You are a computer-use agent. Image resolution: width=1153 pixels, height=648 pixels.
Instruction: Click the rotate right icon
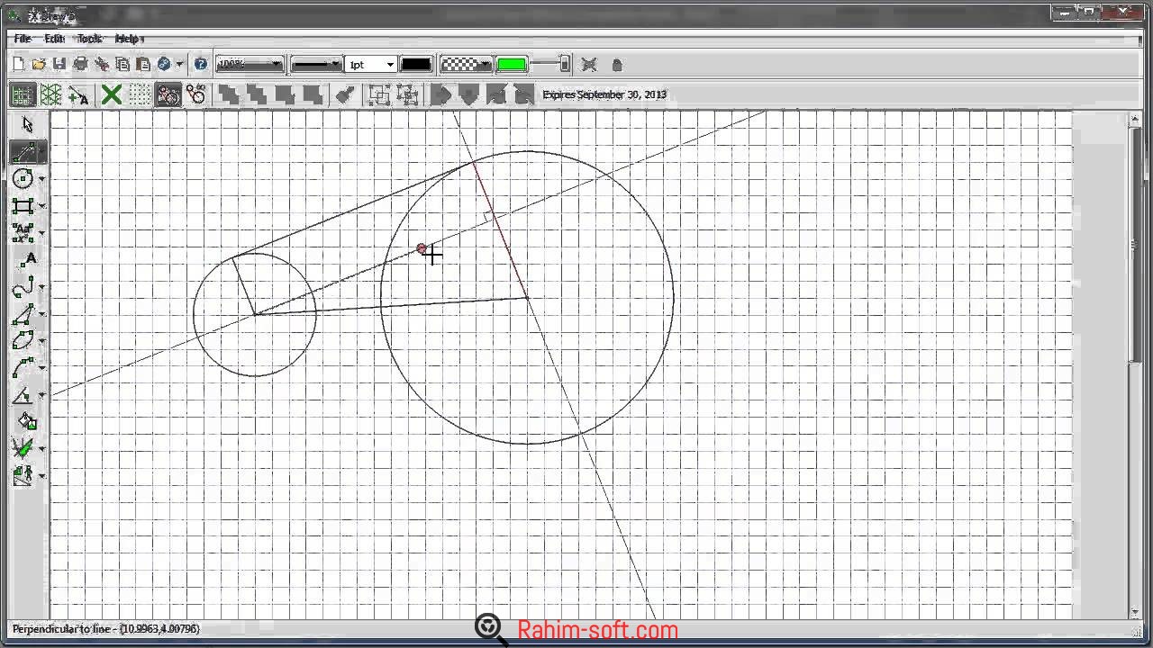(523, 94)
